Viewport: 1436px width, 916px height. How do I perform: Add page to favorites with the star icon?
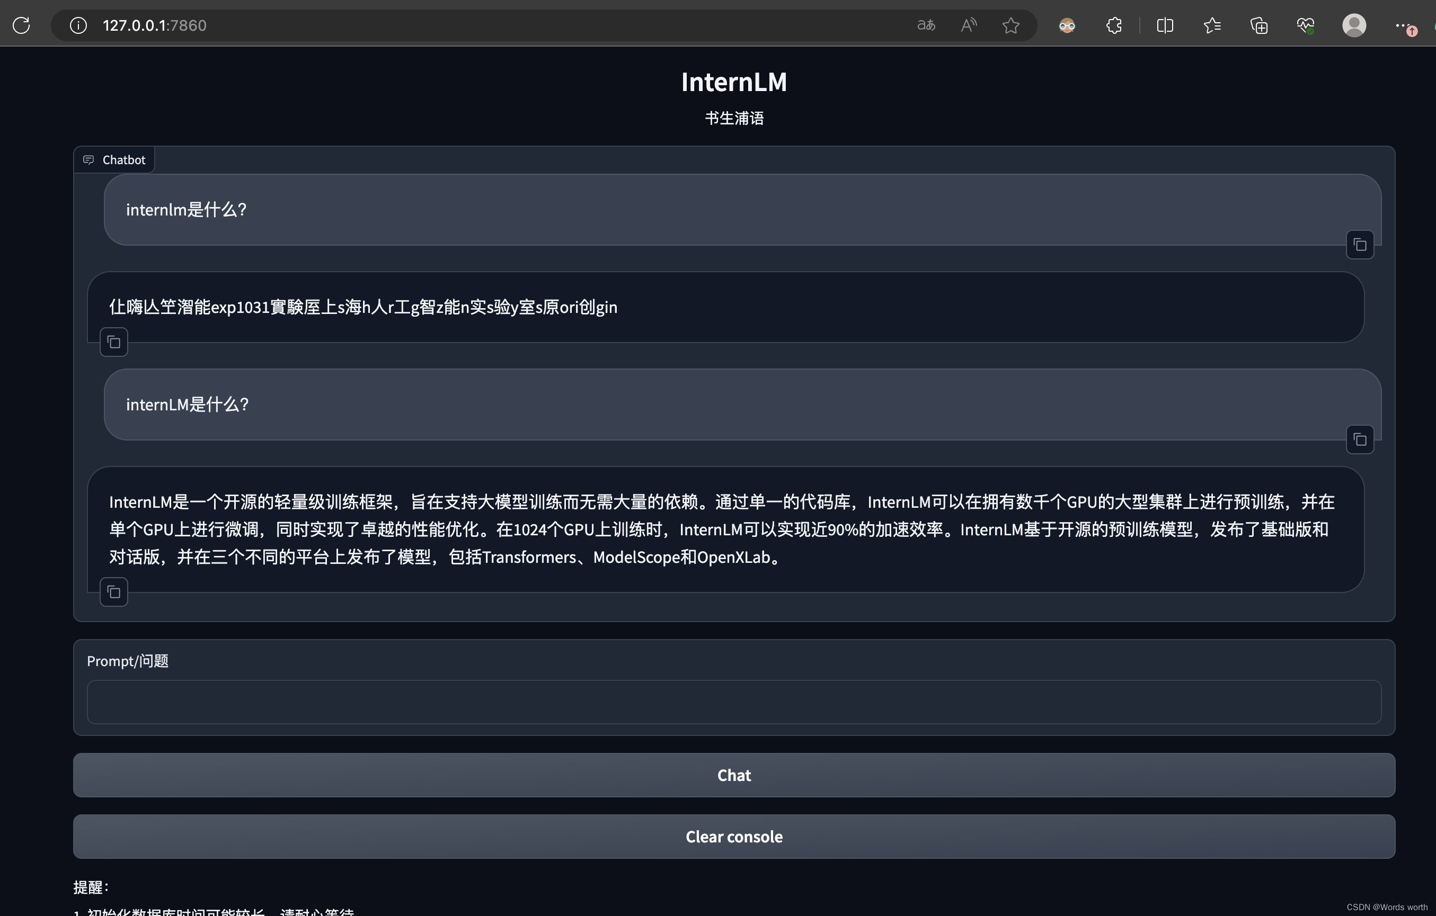(x=1011, y=25)
